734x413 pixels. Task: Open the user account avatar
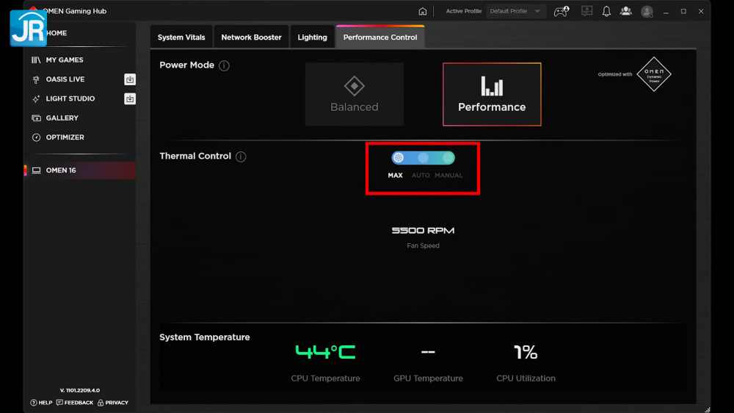647,11
